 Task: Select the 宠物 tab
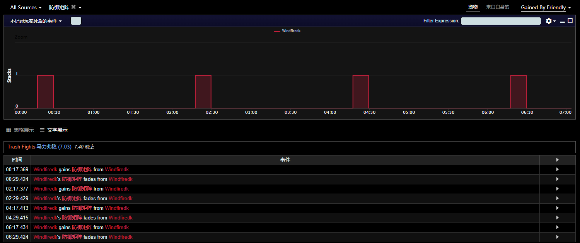tap(473, 7)
